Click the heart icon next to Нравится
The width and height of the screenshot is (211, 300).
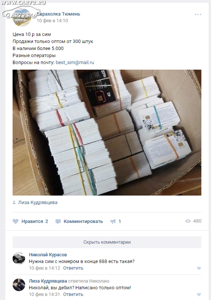point(16,221)
